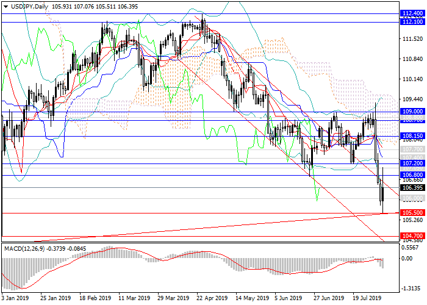Click the 3 Jan 2019 date label
The width and height of the screenshot is (427, 305).
click(x=14, y=298)
